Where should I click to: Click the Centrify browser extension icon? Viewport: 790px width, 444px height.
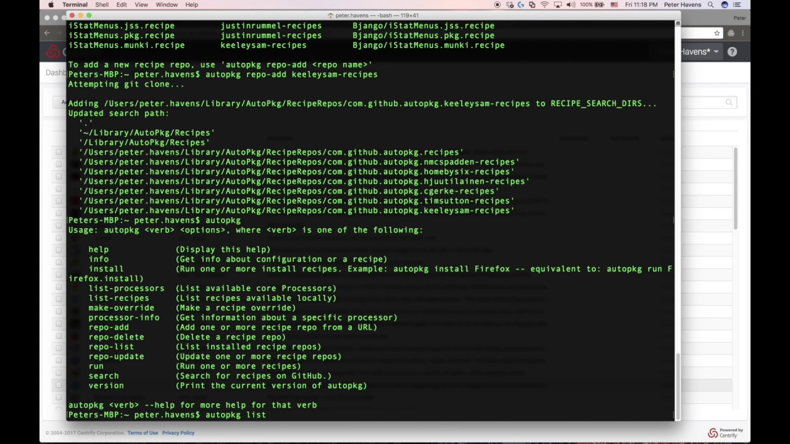pyautogui.click(x=731, y=33)
